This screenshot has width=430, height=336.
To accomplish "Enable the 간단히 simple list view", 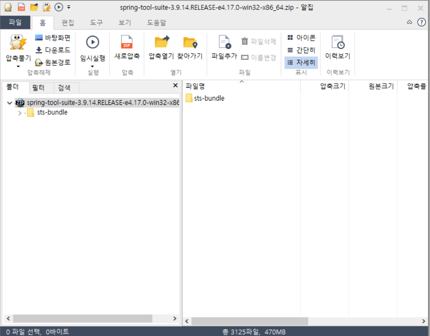I will (301, 50).
